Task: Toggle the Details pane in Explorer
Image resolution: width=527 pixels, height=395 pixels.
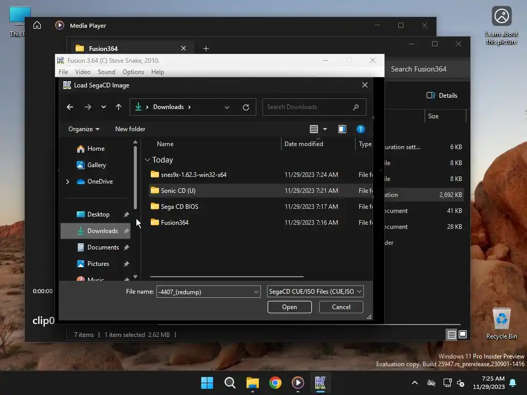Action: [x=442, y=95]
